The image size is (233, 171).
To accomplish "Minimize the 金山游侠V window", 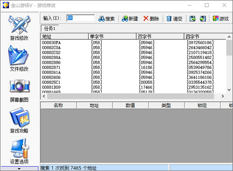I will pyautogui.click(x=190, y=5).
